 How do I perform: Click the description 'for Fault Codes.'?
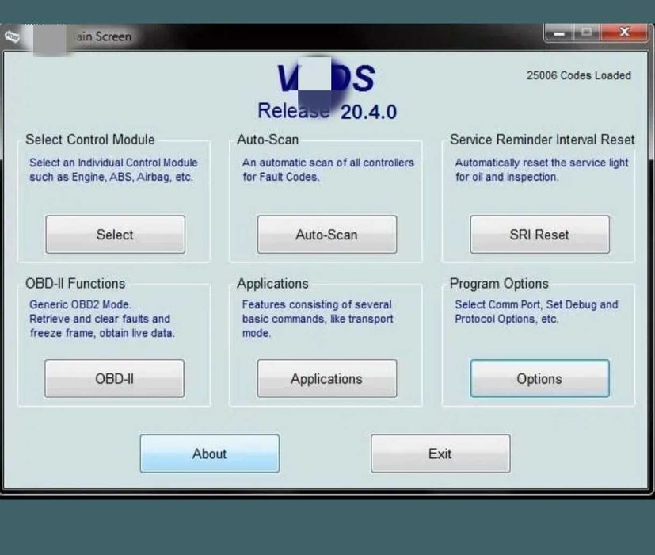pyautogui.click(x=281, y=177)
